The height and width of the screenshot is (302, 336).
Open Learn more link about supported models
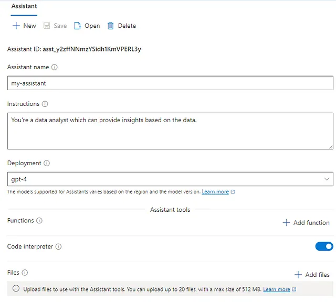coord(215,192)
